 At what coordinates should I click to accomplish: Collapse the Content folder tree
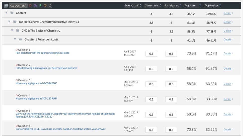(6, 13)
